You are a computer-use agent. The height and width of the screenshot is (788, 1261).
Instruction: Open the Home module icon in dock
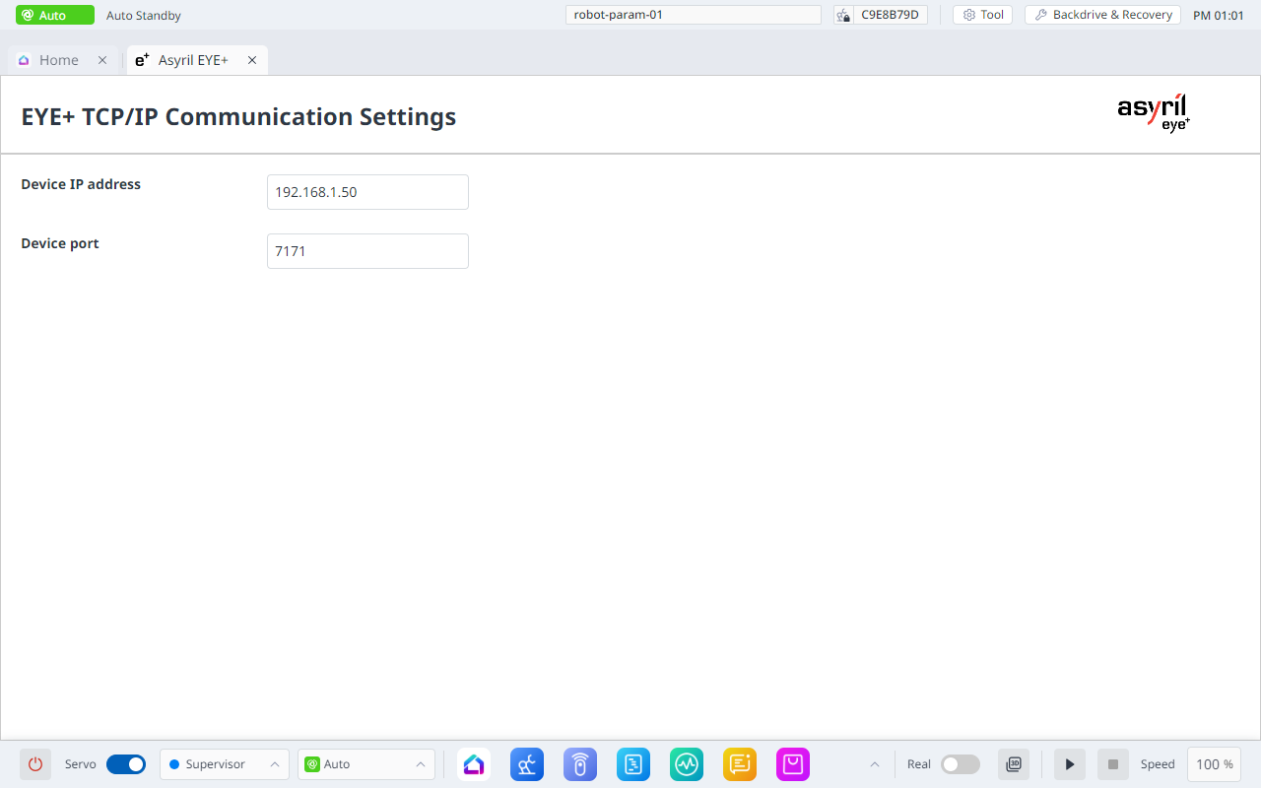(474, 764)
